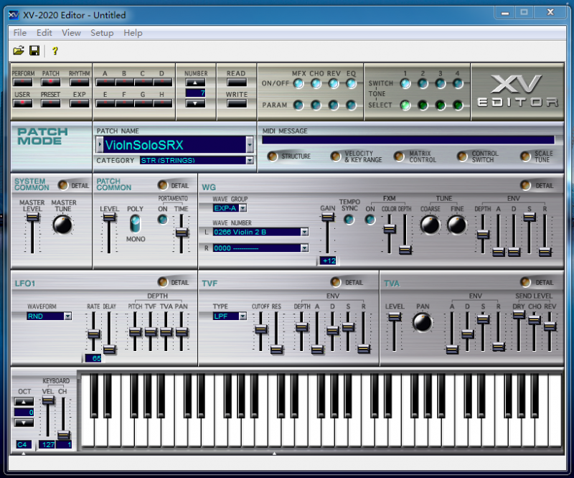Open the Structure view button
The image size is (574, 478).
tap(273, 156)
